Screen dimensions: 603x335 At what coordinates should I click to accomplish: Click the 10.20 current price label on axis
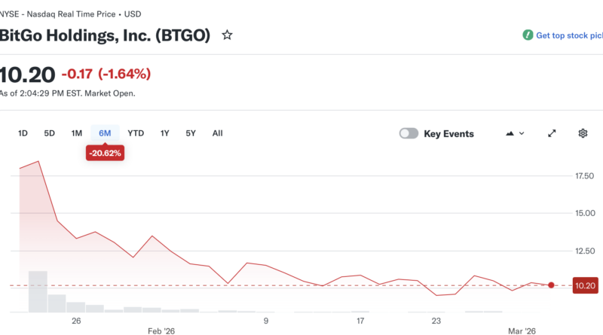pyautogui.click(x=585, y=285)
